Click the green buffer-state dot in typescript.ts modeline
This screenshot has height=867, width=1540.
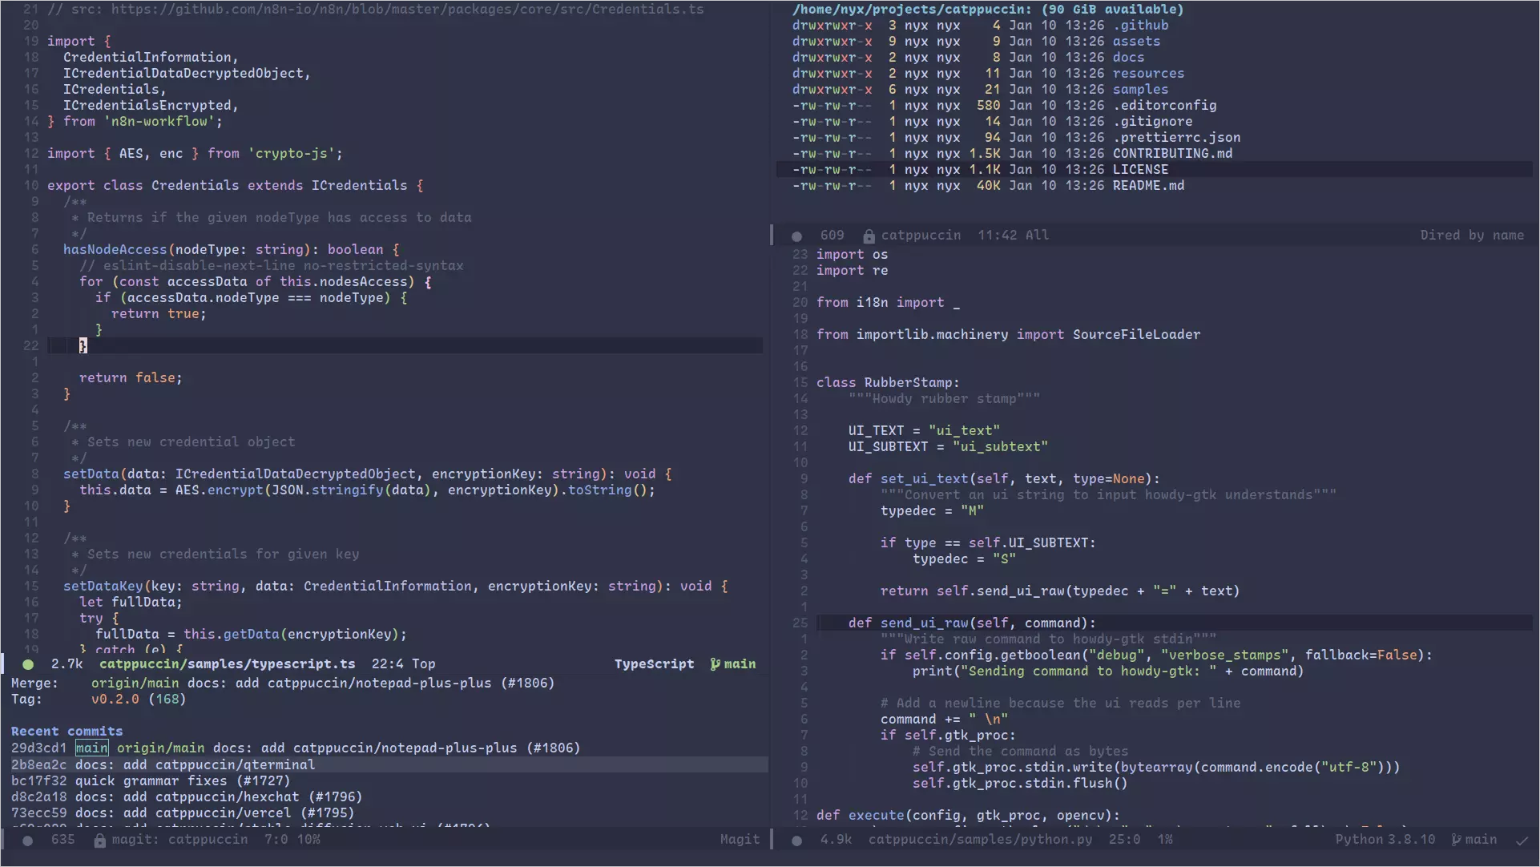pyautogui.click(x=28, y=664)
